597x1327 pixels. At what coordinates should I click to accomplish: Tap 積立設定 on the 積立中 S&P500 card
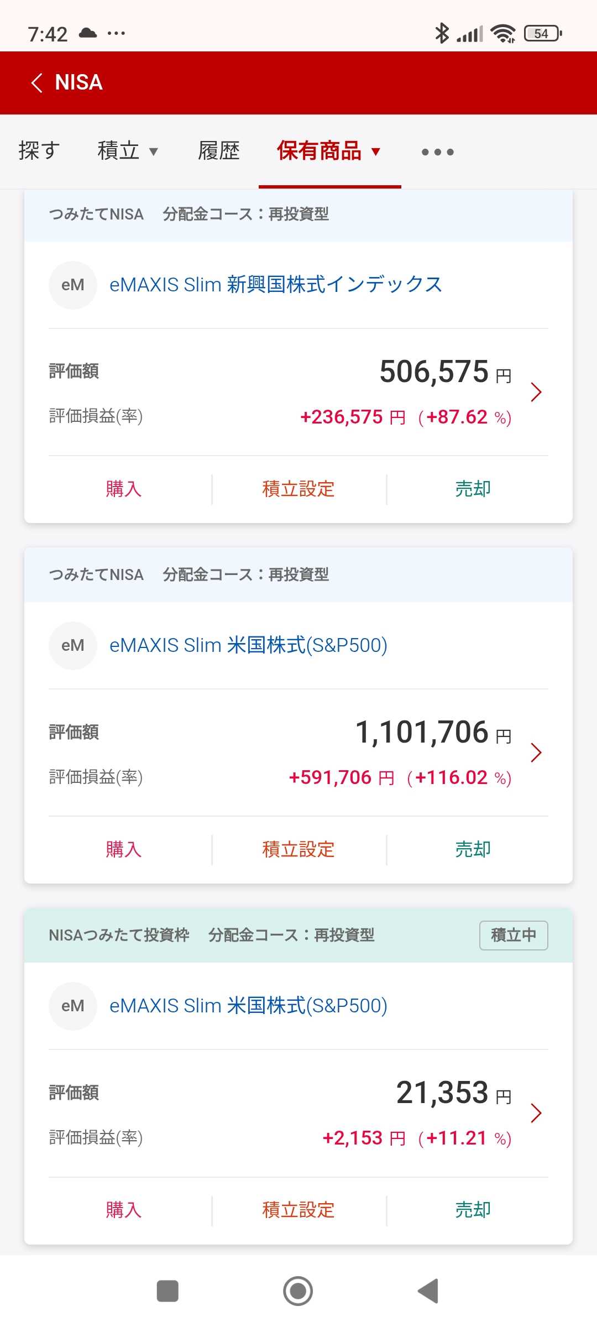click(298, 1210)
